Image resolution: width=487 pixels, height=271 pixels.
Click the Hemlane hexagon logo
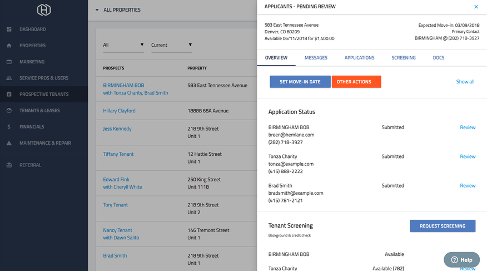point(44,9)
